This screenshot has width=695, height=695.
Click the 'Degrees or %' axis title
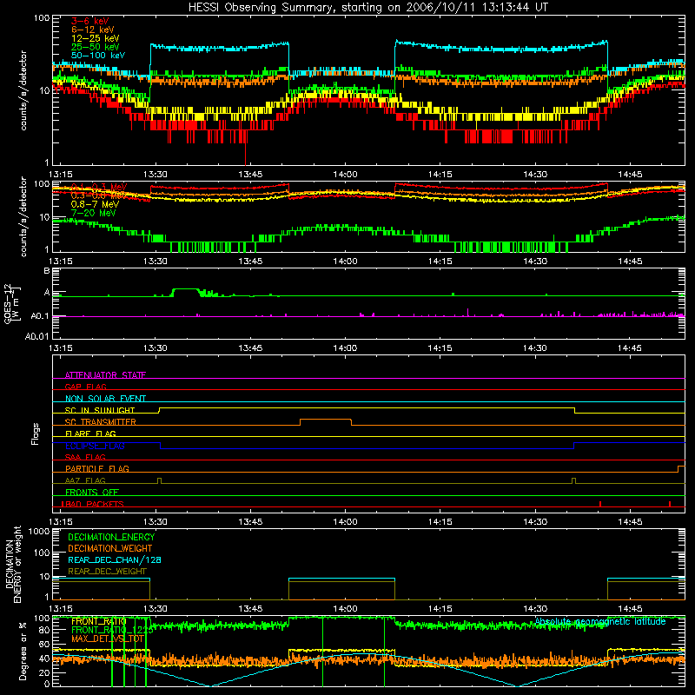pyautogui.click(x=23, y=651)
